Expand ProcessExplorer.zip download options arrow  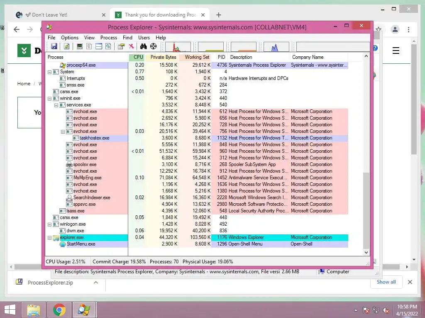(x=96, y=282)
